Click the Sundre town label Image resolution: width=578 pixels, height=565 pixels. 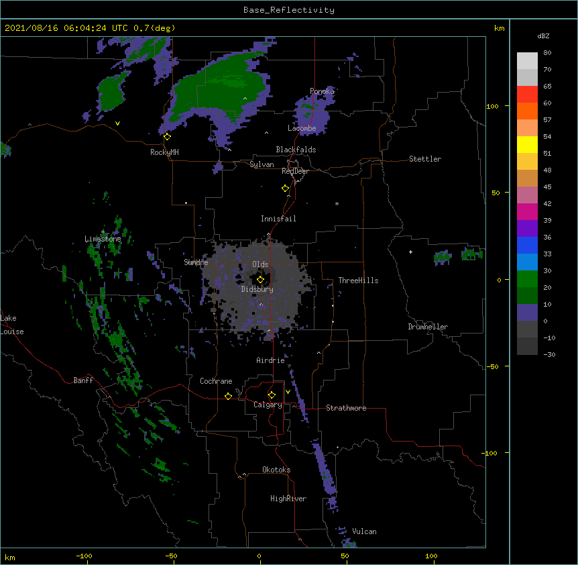[196, 262]
